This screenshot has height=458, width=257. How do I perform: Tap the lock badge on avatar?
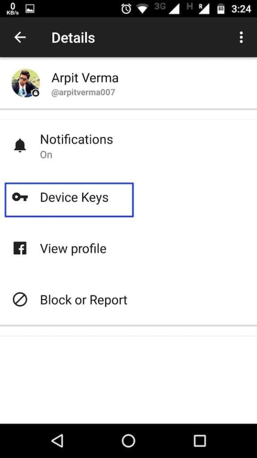pyautogui.click(x=36, y=93)
